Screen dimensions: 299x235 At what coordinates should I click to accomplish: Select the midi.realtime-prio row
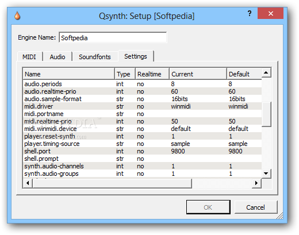(x=142, y=121)
